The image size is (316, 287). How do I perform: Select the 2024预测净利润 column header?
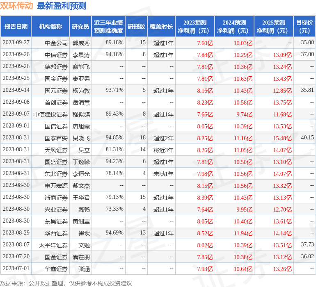coord(234,26)
